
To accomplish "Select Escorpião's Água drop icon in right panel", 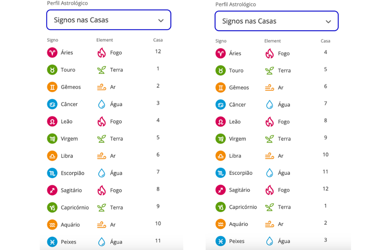I will click(270, 173).
